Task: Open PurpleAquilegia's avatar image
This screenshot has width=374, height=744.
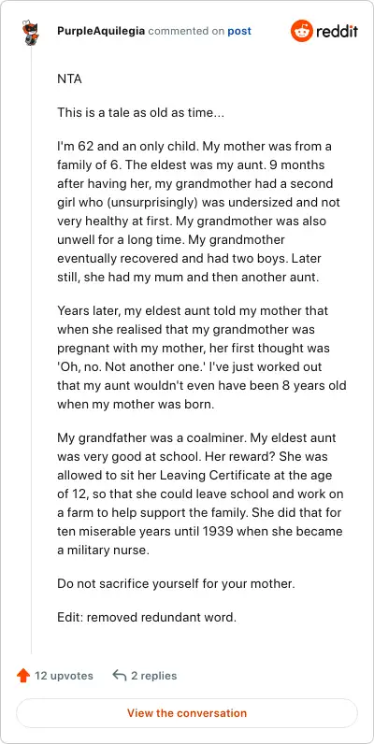Action: click(30, 33)
